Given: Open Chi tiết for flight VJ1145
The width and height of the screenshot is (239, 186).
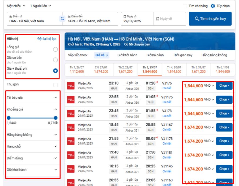Looking at the screenshot, I should (x=167, y=171).
